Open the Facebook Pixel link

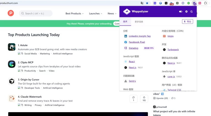coord(137,42)
